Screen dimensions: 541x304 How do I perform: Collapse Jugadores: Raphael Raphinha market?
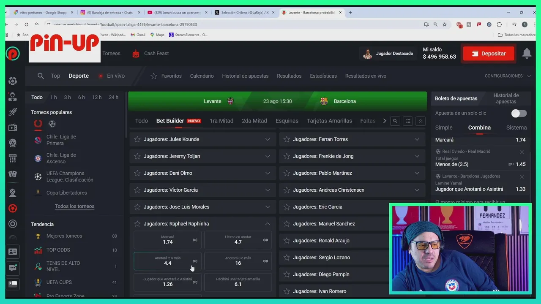[202, 224]
